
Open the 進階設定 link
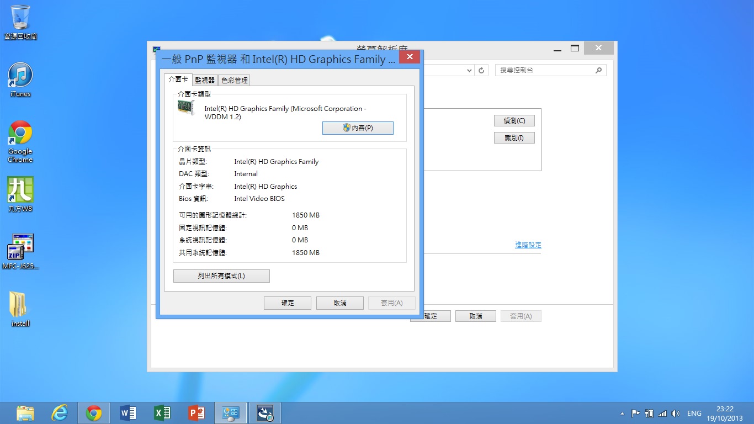(528, 245)
